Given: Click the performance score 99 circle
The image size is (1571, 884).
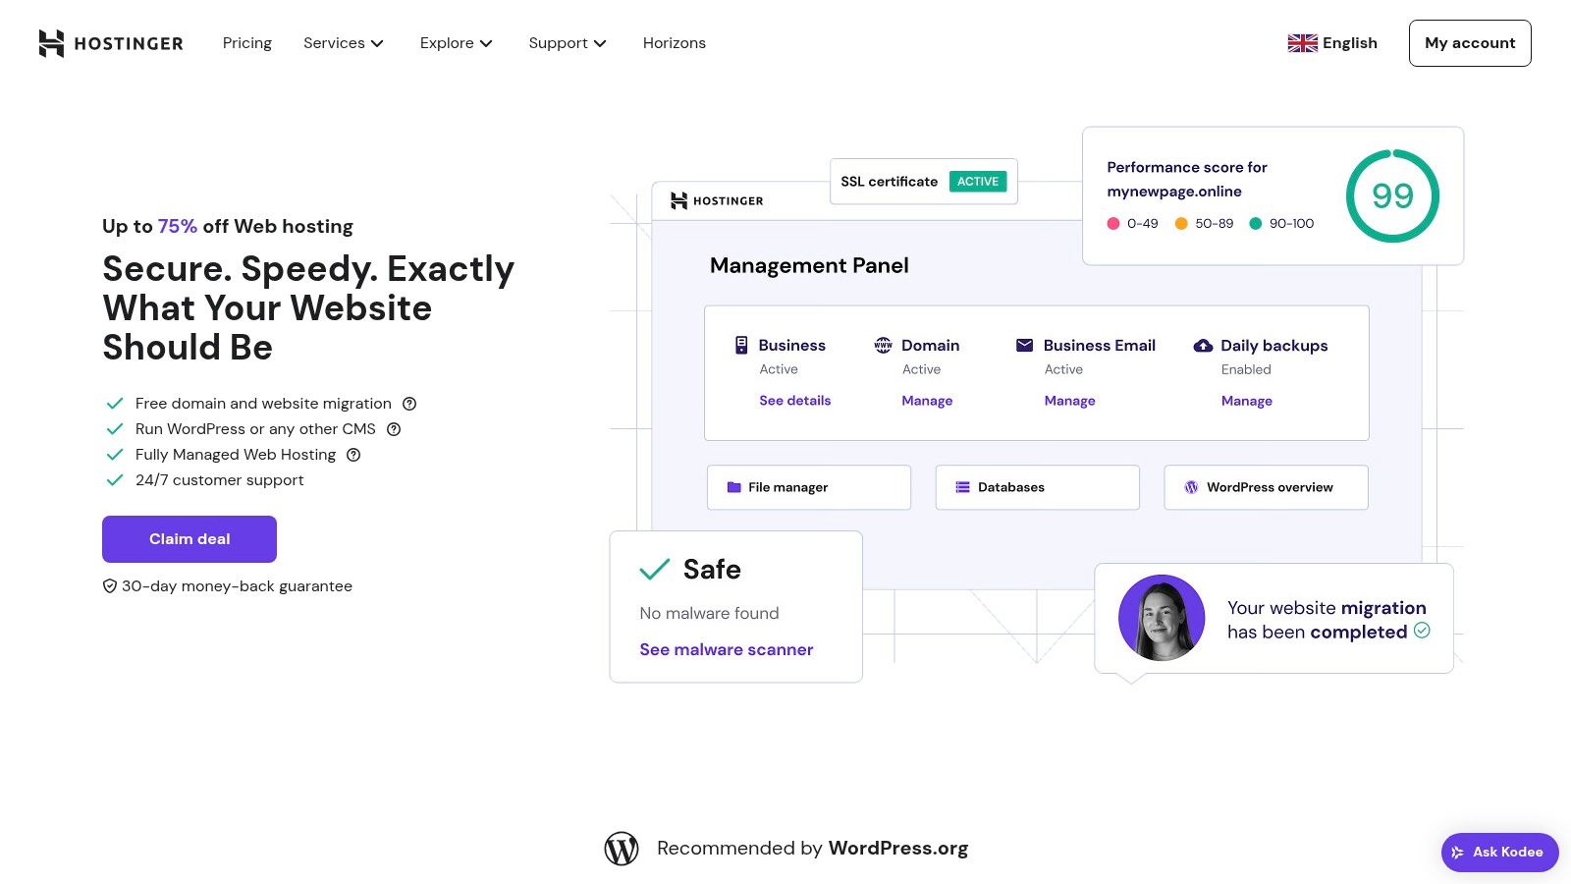Looking at the screenshot, I should (1392, 196).
